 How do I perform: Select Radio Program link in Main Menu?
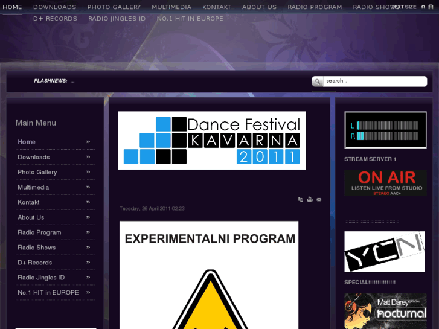39,232
